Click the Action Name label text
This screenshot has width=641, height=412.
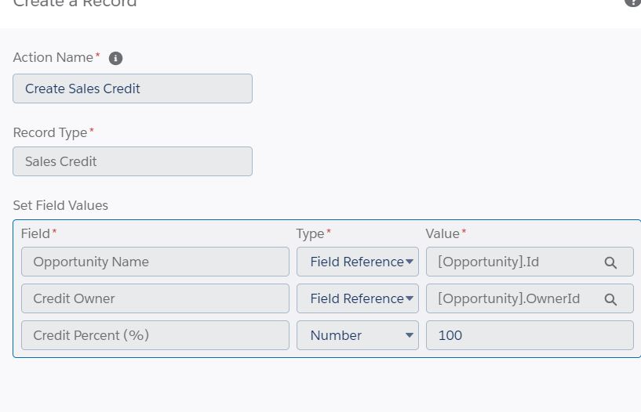pos(53,58)
